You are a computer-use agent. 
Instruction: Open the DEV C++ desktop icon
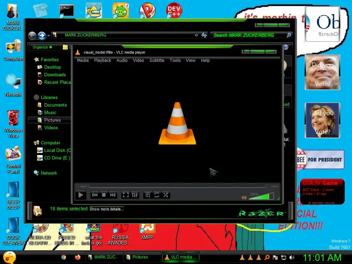(x=174, y=10)
